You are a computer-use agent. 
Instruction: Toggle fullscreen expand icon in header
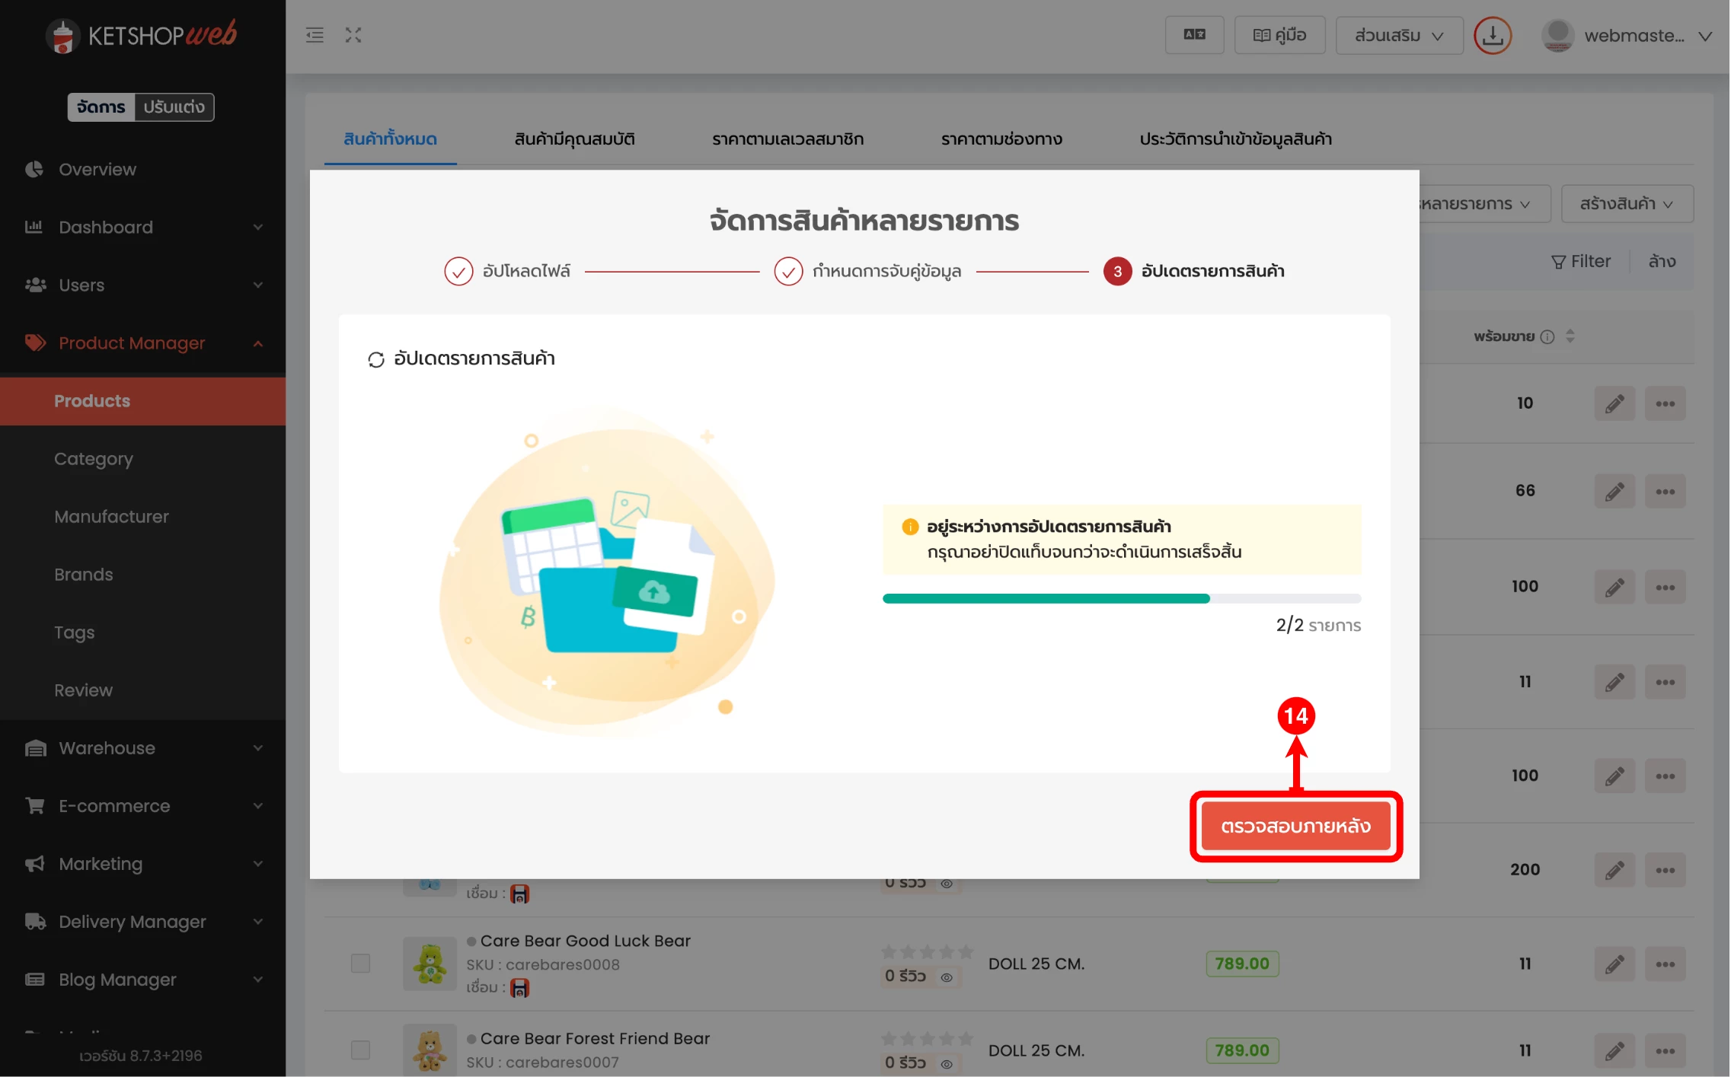coord(353,35)
